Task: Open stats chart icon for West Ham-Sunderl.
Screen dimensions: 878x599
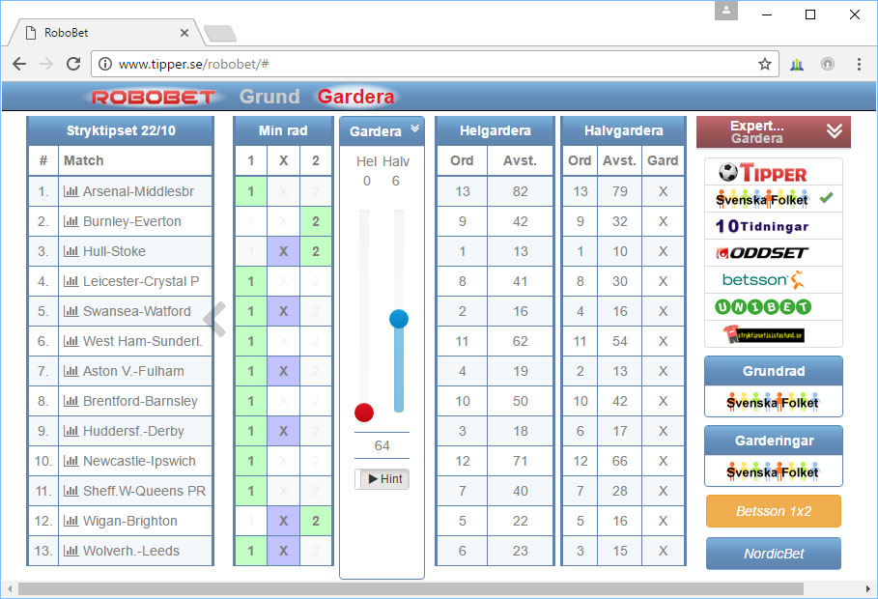Action: 71,341
